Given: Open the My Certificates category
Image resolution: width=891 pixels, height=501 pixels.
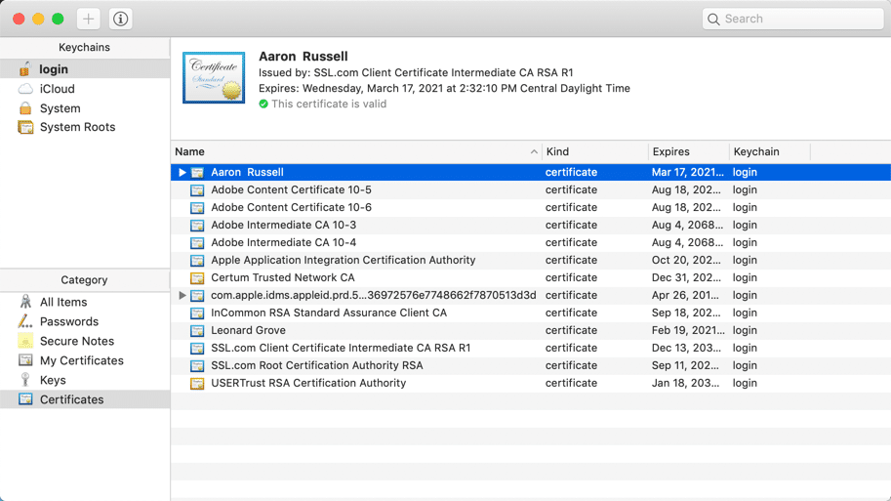Looking at the screenshot, I should click(x=81, y=360).
